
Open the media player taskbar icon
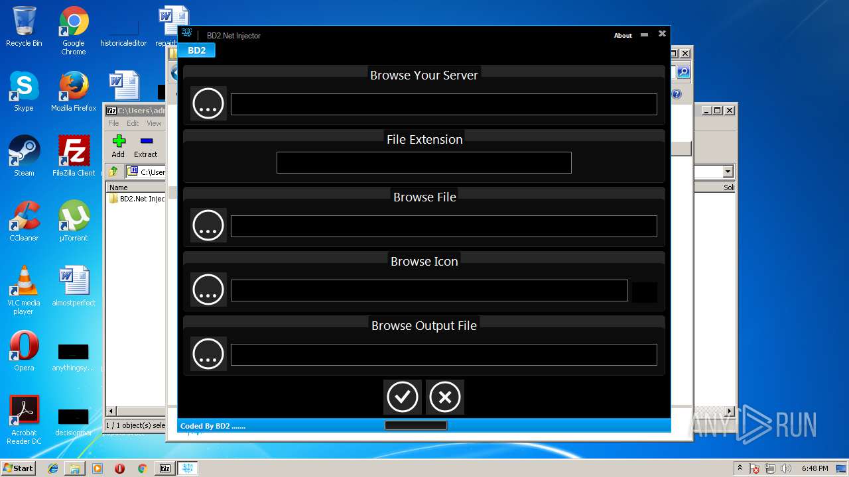pyautogui.click(x=98, y=468)
